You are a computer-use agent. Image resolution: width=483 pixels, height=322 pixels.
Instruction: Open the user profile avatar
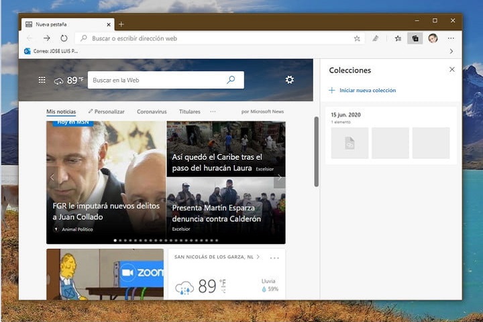(433, 38)
